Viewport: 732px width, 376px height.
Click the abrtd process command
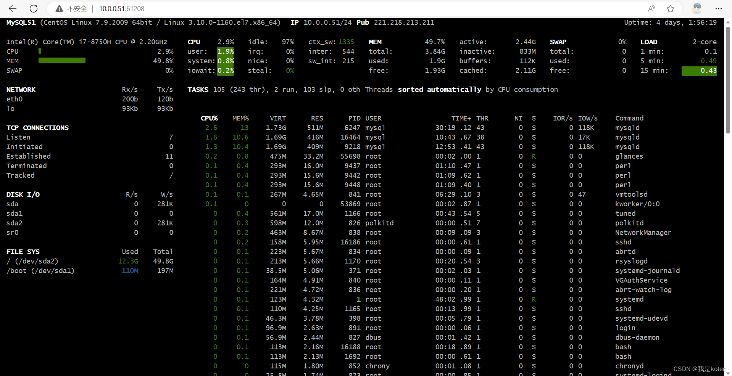[625, 252]
